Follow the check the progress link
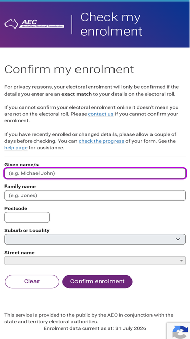This screenshot has width=190, height=339. [x=101, y=141]
